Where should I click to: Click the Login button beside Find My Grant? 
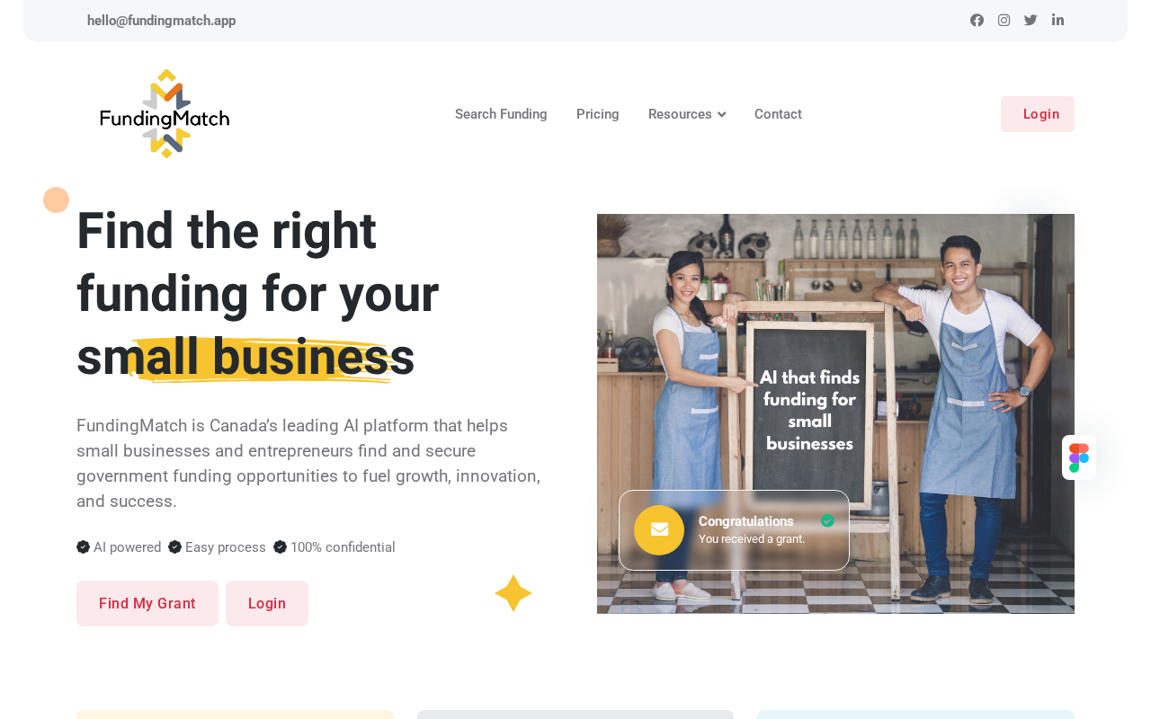267,603
